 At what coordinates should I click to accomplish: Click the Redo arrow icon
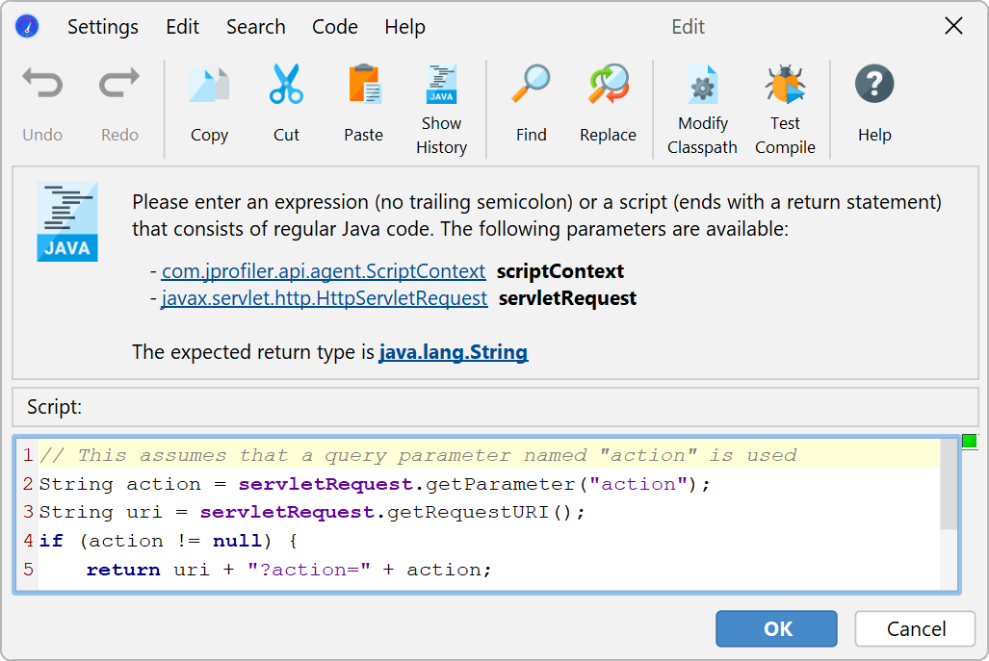[119, 86]
